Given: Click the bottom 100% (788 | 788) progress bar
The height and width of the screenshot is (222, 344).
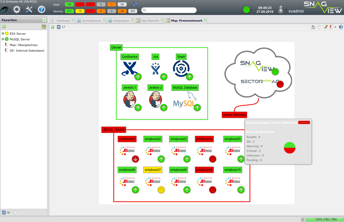Looking at the screenshot, I should 324,219.
